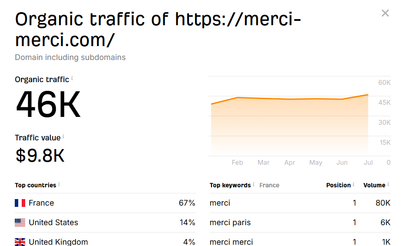Select United States in Top countries
The height and width of the screenshot is (246, 404).
[x=53, y=223]
